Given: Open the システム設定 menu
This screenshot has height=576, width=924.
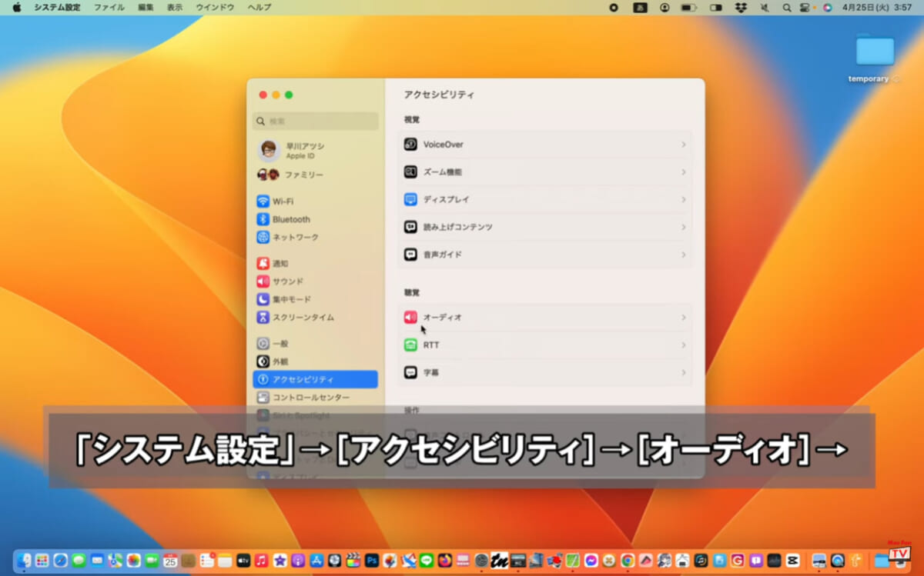Looking at the screenshot, I should pyautogui.click(x=57, y=8).
